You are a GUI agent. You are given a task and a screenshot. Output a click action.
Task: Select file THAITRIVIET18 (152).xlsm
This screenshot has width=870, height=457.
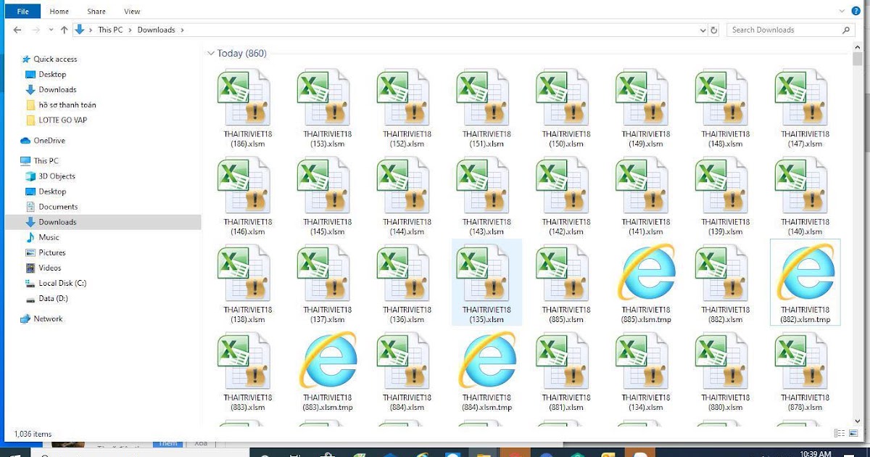407,108
